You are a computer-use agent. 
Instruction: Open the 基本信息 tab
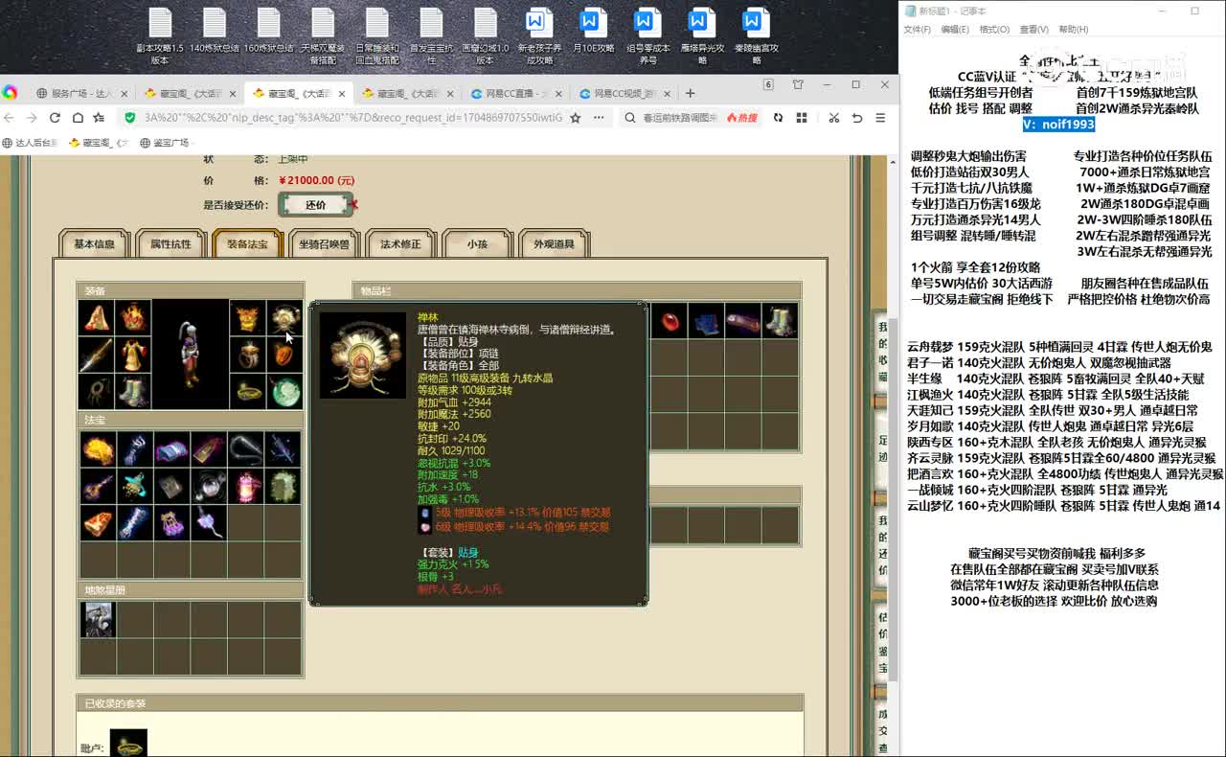(94, 244)
